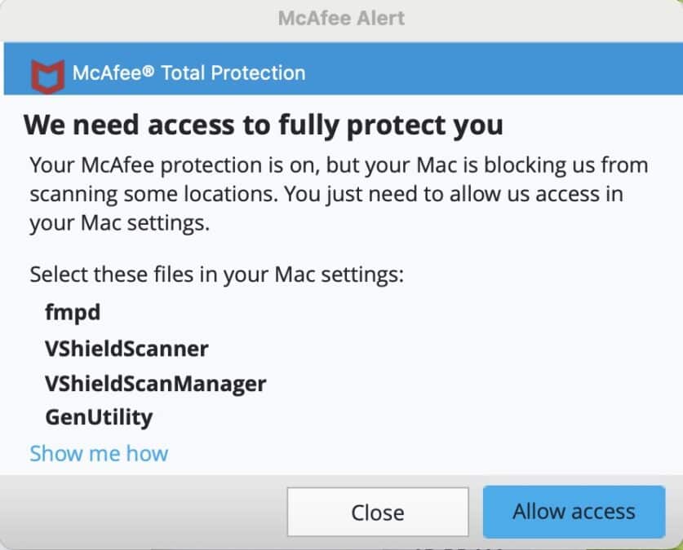Click the word 'Protection' in the blue header
The height and width of the screenshot is (550, 683).
tap(259, 73)
